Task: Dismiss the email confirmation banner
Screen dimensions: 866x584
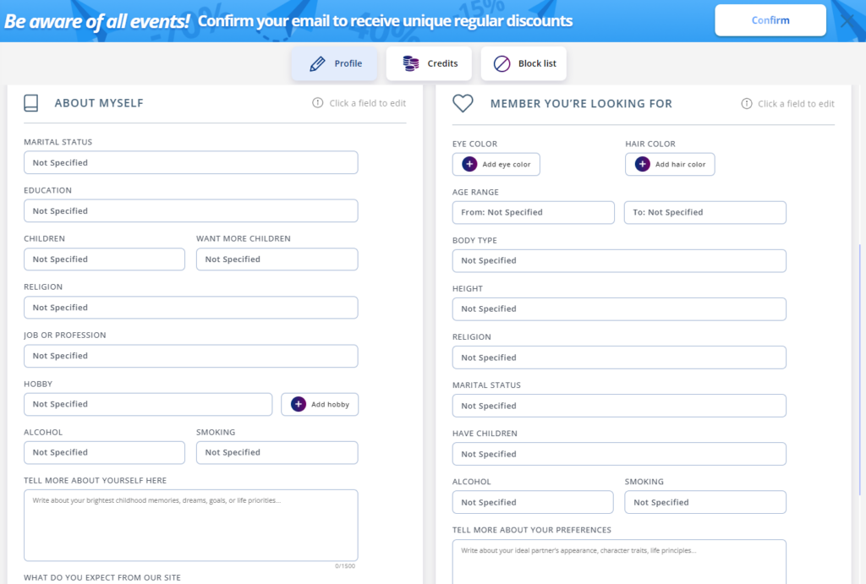Action: coord(848,20)
